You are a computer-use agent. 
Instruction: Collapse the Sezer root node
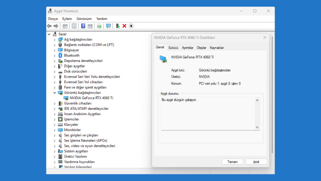pos(49,34)
